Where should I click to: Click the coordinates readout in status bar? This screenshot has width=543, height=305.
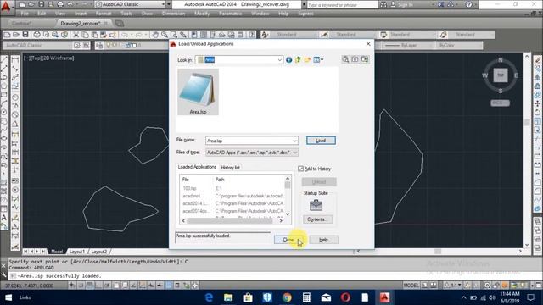pyautogui.click(x=30, y=286)
